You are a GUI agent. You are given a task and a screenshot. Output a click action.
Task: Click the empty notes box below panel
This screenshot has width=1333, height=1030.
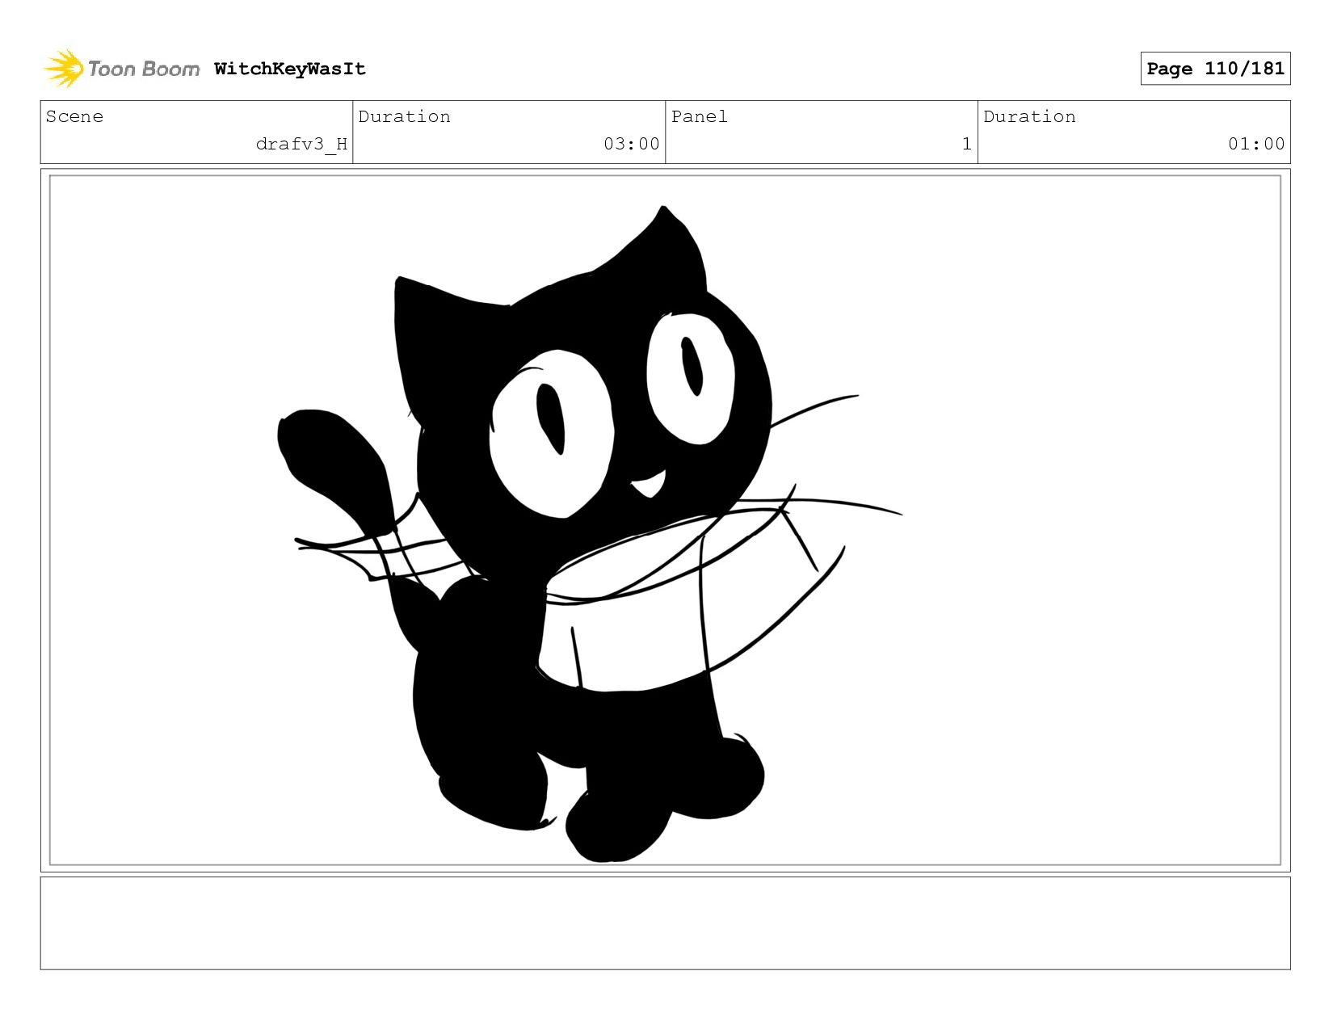(665, 923)
